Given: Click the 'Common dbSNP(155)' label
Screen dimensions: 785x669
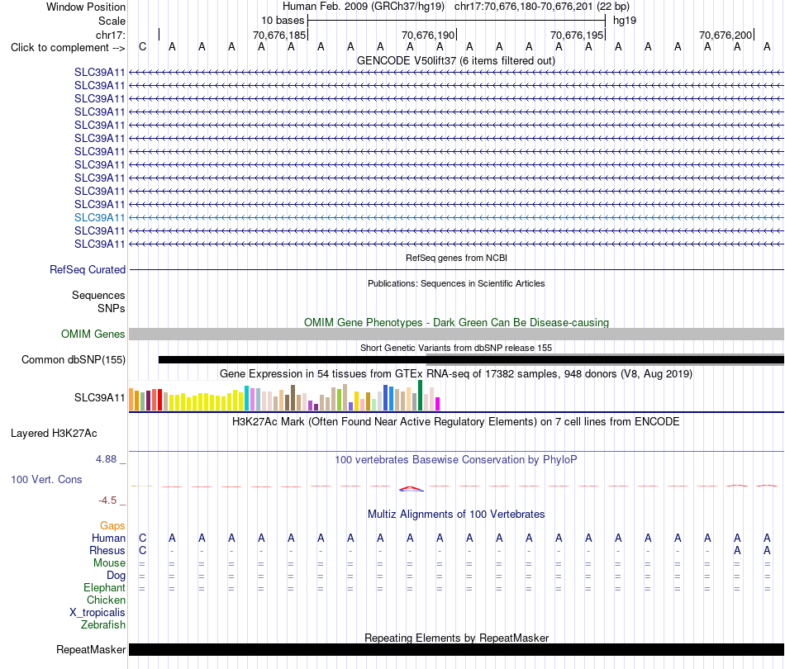Looking at the screenshot, I should [x=73, y=360].
